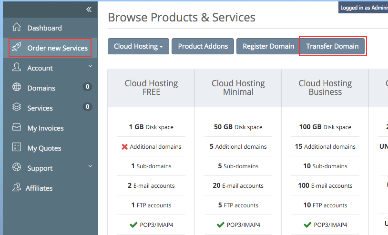Viewport: 388px width, 235px height.
Task: Open the Product Addons tab
Action: pos(203,46)
